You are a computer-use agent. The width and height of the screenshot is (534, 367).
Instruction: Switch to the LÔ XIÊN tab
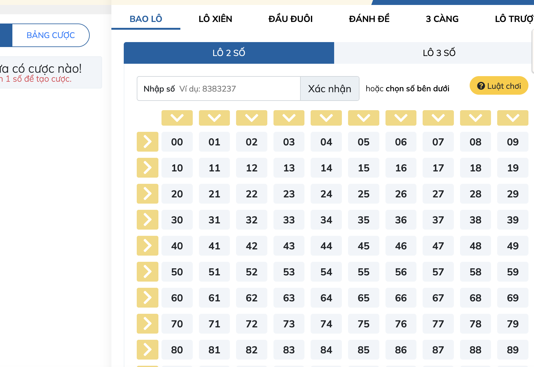coord(215,19)
